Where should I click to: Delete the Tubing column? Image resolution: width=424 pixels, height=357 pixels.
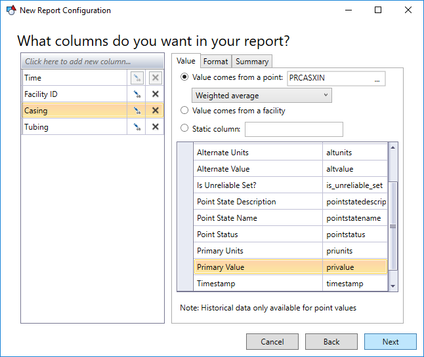155,127
